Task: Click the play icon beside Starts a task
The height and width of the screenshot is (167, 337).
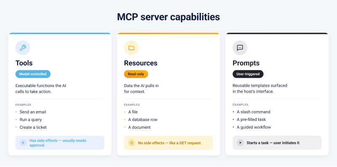Action: 240,143
